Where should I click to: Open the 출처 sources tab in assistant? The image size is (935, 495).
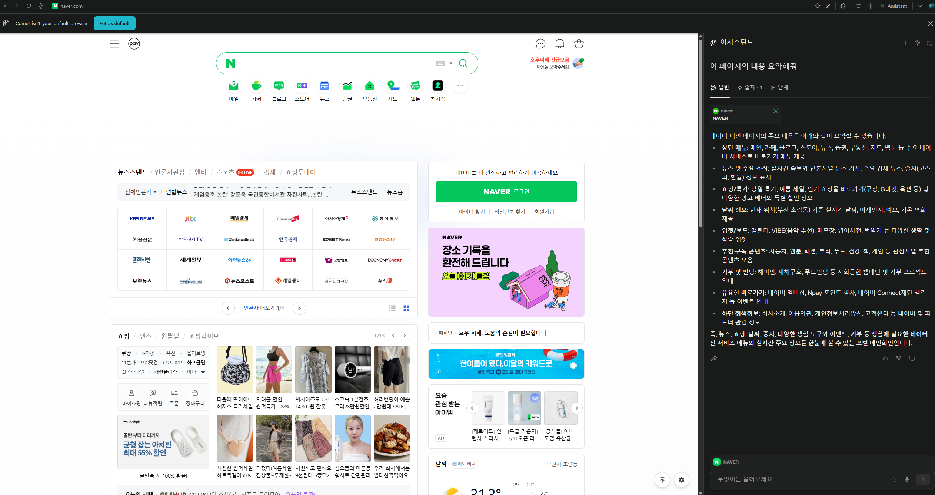point(750,87)
